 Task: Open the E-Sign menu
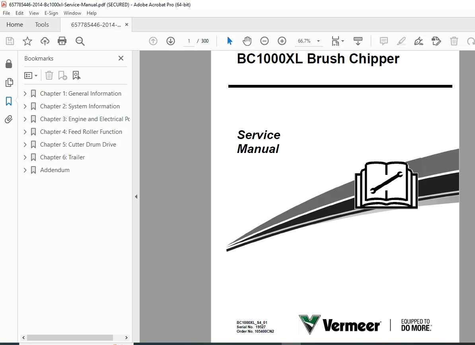pyautogui.click(x=51, y=13)
